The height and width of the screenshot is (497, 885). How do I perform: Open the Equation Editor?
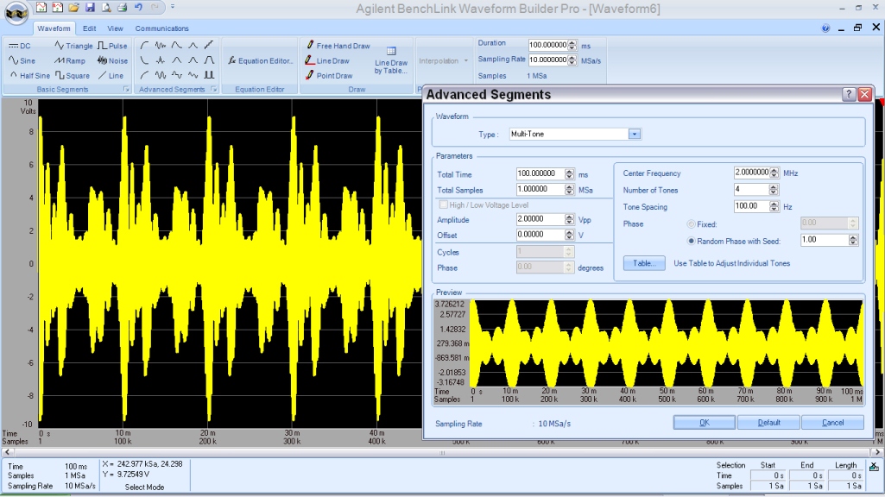[x=260, y=60]
